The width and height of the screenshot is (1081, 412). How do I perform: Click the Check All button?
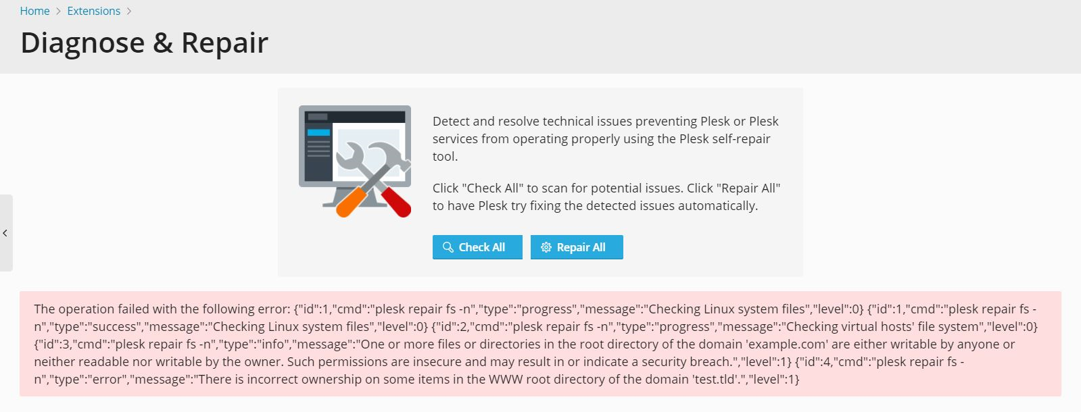pos(477,247)
